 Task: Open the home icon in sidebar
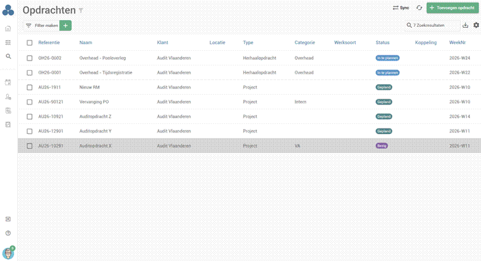pyautogui.click(x=8, y=29)
